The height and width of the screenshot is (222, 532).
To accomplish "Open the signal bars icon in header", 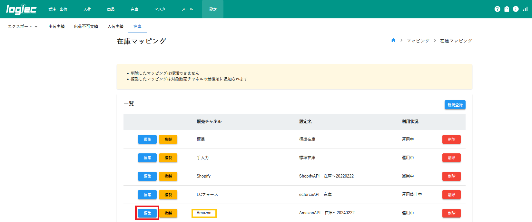I will [x=525, y=9].
